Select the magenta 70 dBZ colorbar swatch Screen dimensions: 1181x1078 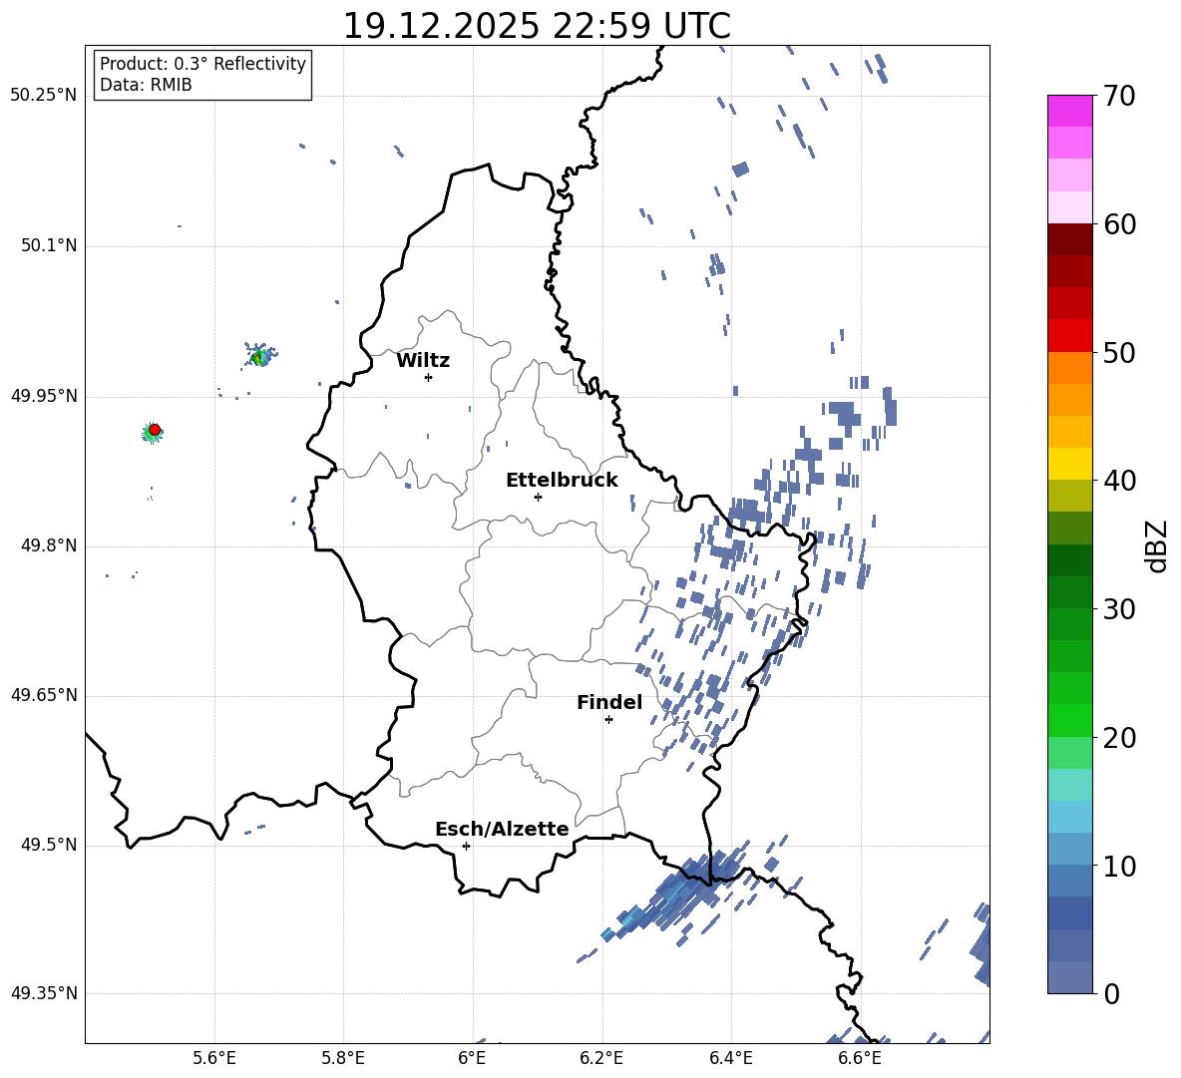pyautogui.click(x=1069, y=111)
